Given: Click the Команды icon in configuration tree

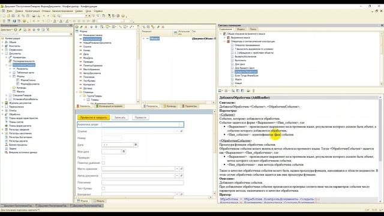Looking at the screenshot, I should pos(14,88).
